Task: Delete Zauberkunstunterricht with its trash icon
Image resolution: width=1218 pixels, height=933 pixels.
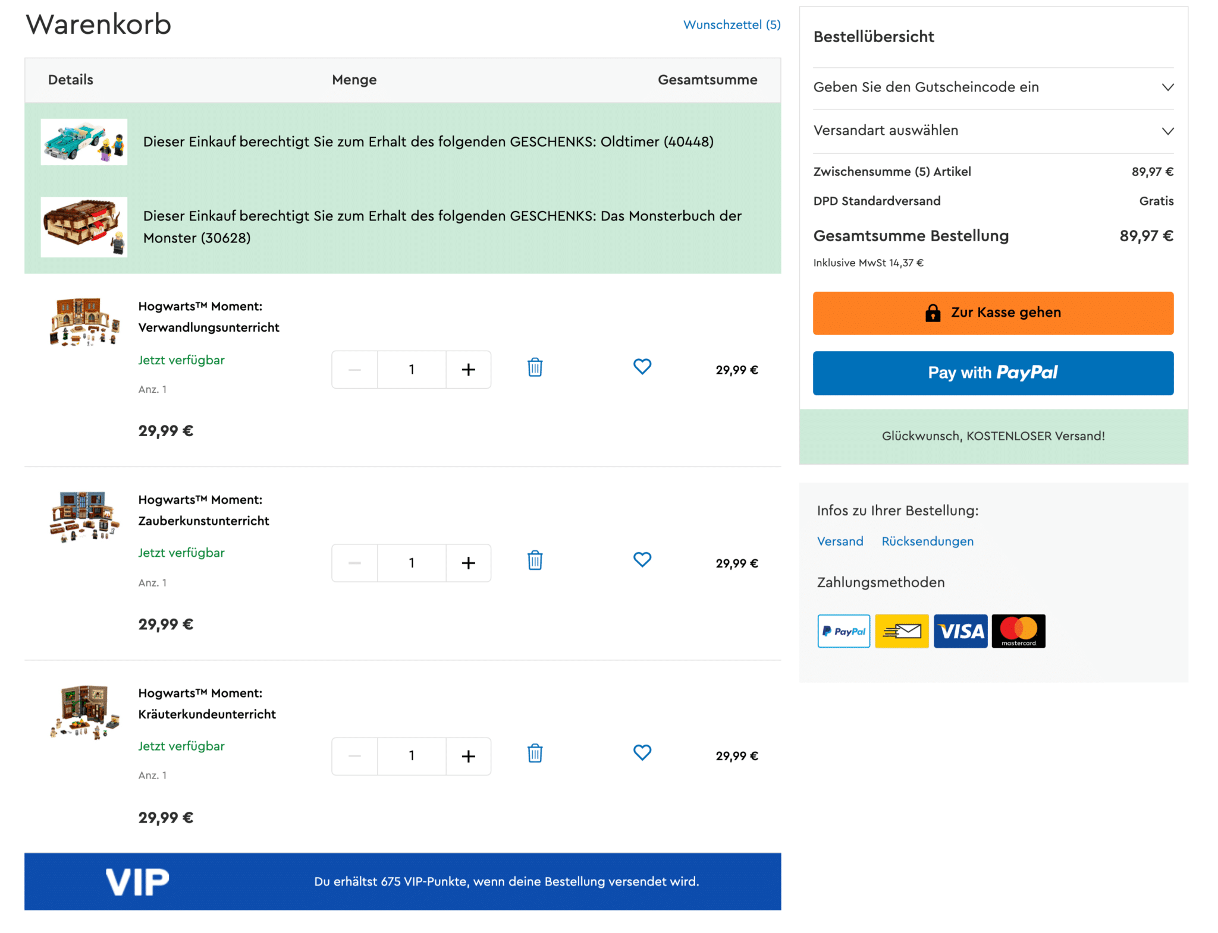Action: pos(535,560)
